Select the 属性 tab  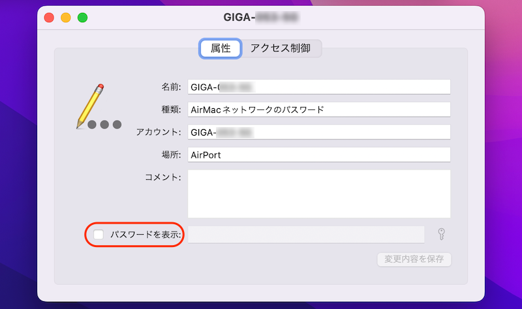[x=221, y=48]
